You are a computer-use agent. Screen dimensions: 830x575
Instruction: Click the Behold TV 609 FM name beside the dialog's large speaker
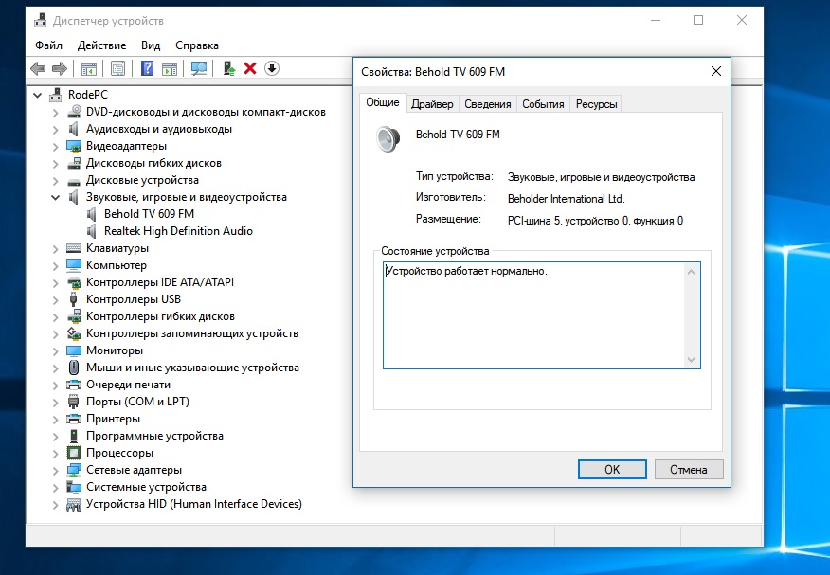[x=458, y=135]
